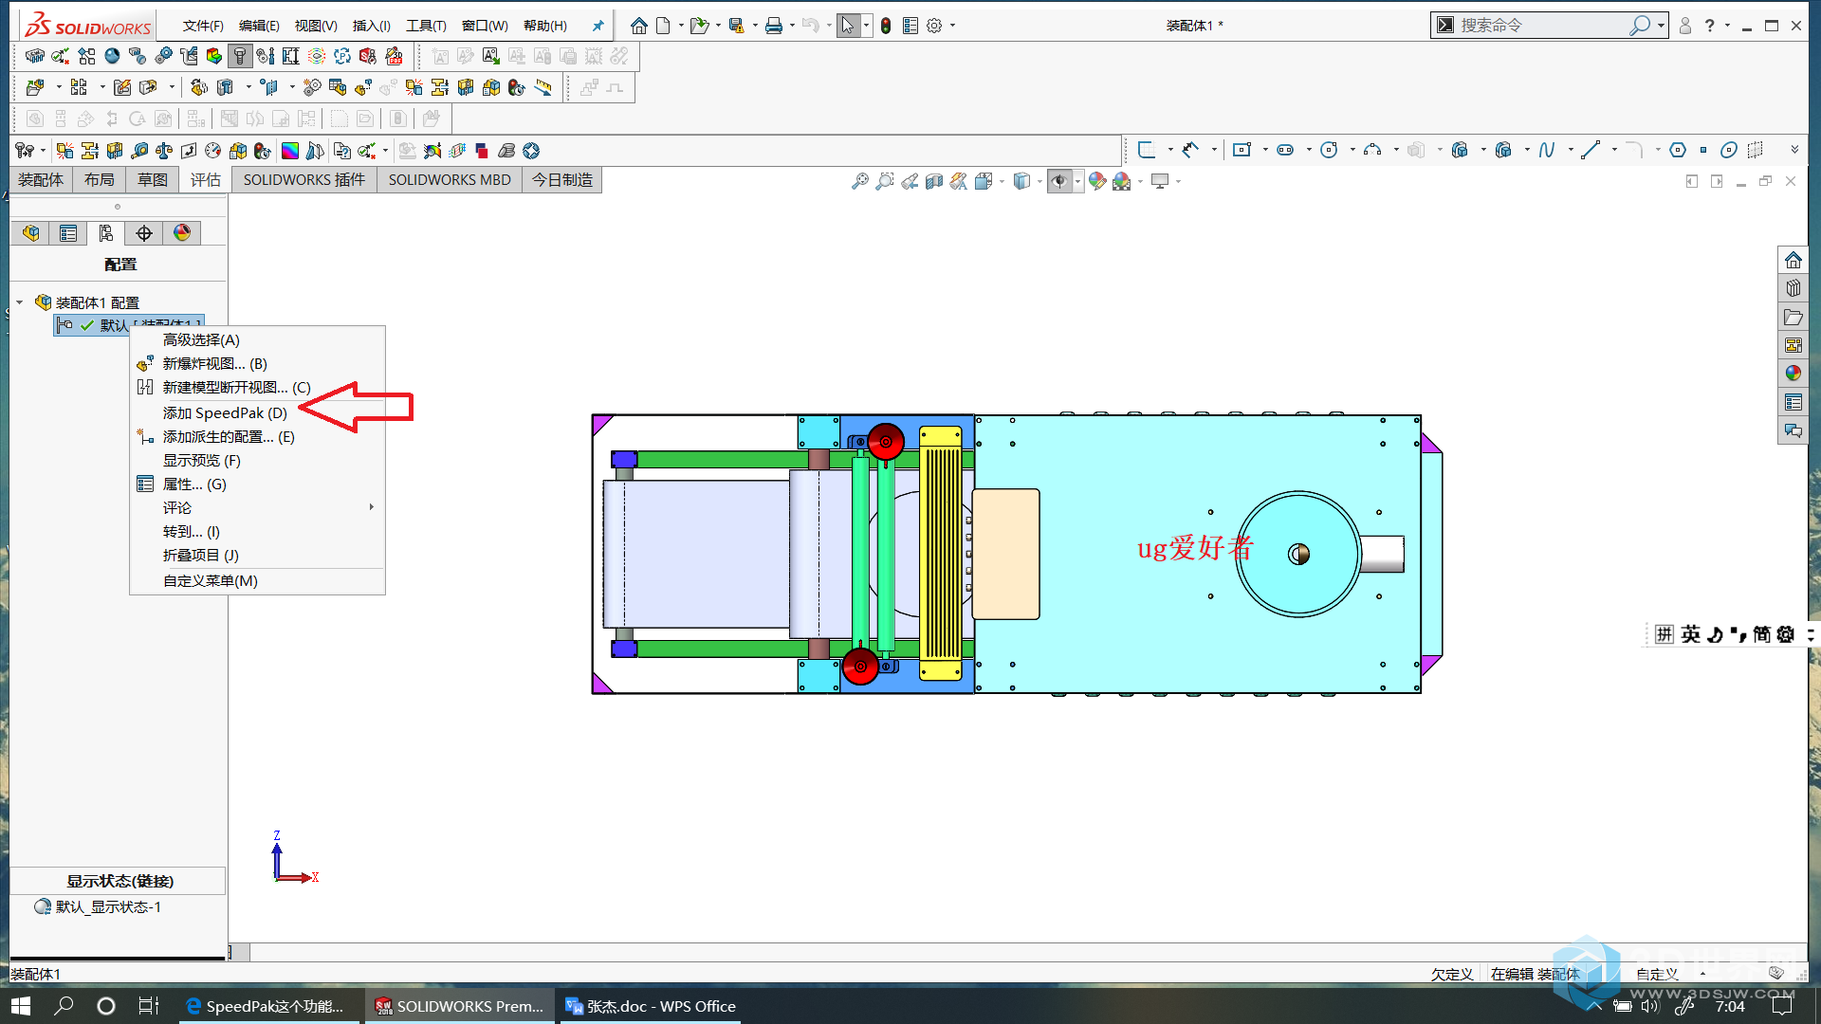This screenshot has height=1024, width=1821.
Task: Expand the Hide/Show Items dropdown arrow
Action: (1078, 181)
